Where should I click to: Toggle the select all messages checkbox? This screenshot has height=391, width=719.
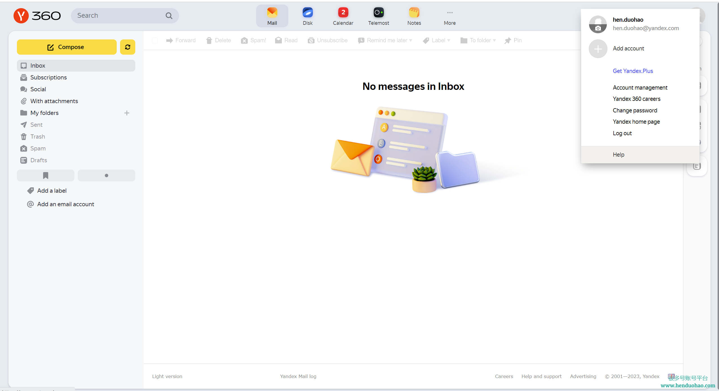155,40
